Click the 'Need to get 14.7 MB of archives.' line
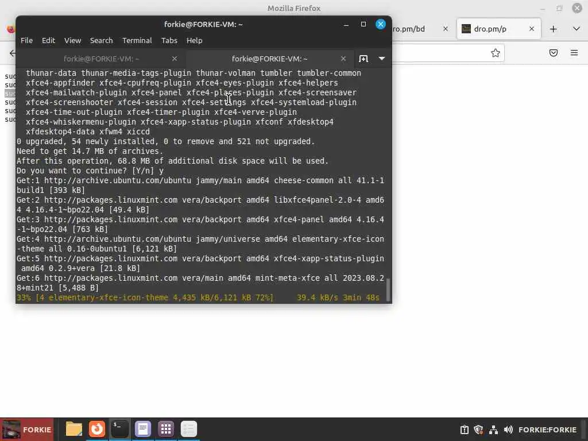588x441 pixels. pos(90,152)
